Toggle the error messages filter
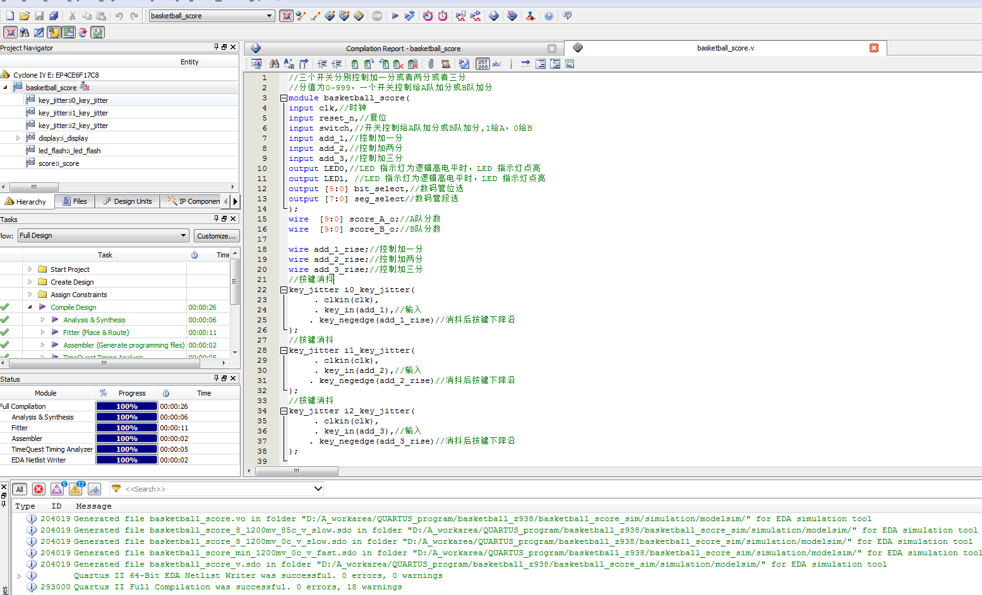The height and width of the screenshot is (595, 982). tap(39, 489)
